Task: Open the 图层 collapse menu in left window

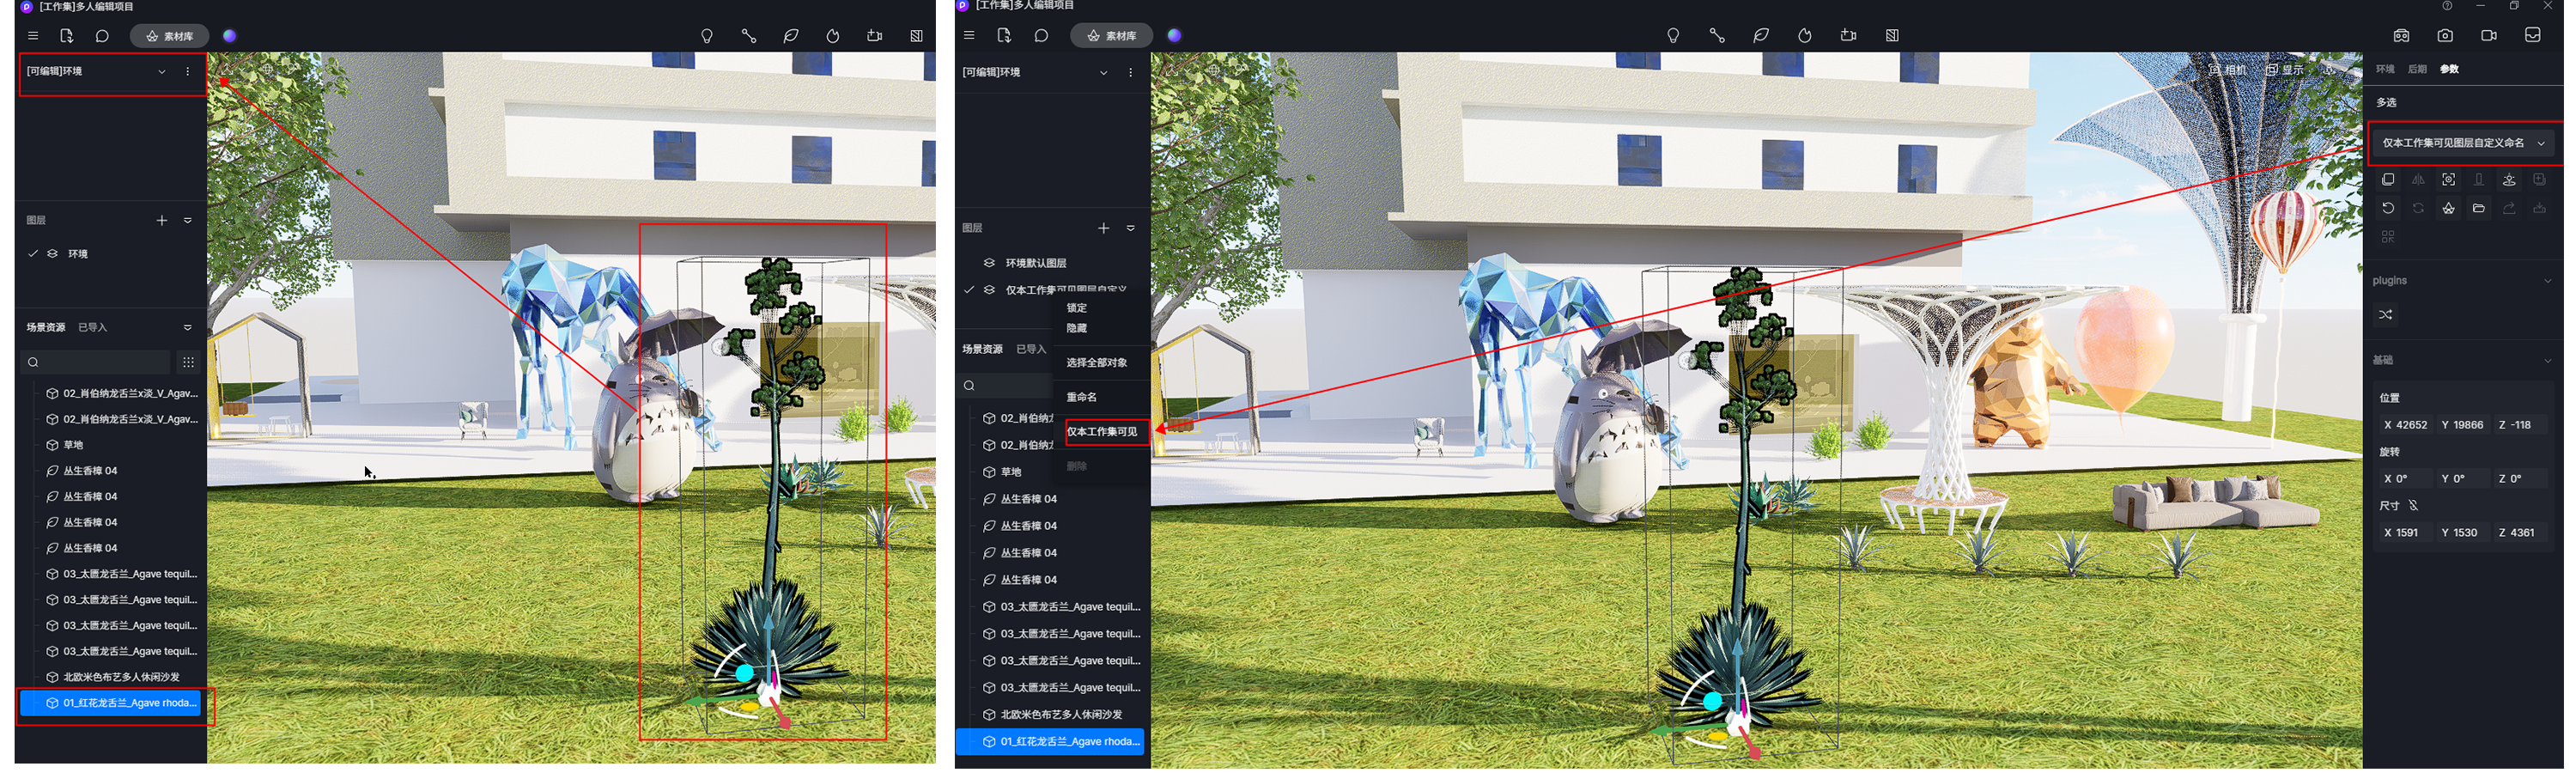Action: [188, 220]
